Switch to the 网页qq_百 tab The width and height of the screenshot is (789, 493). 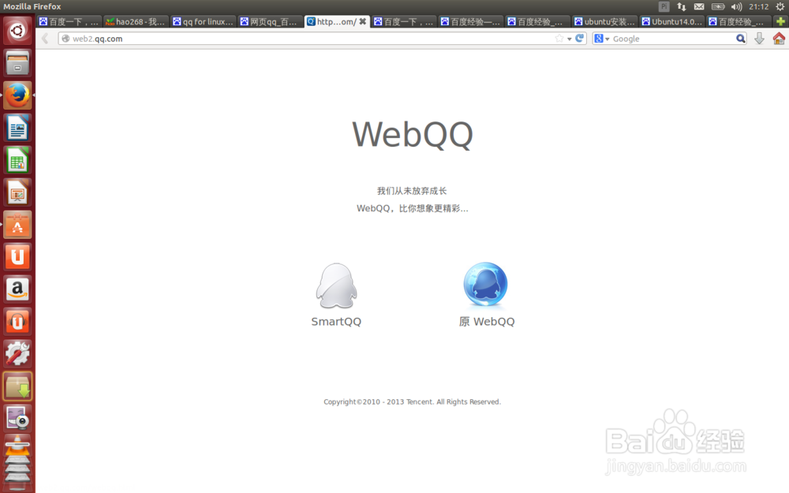pos(270,21)
